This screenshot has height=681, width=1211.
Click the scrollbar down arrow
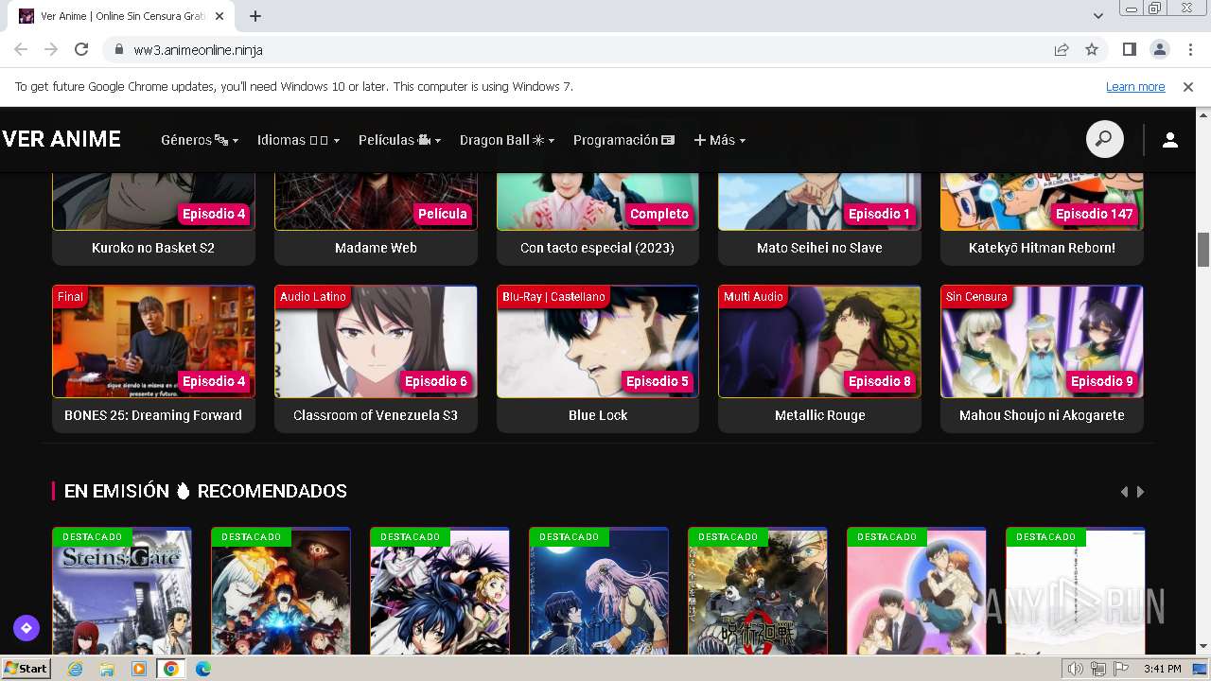1203,647
